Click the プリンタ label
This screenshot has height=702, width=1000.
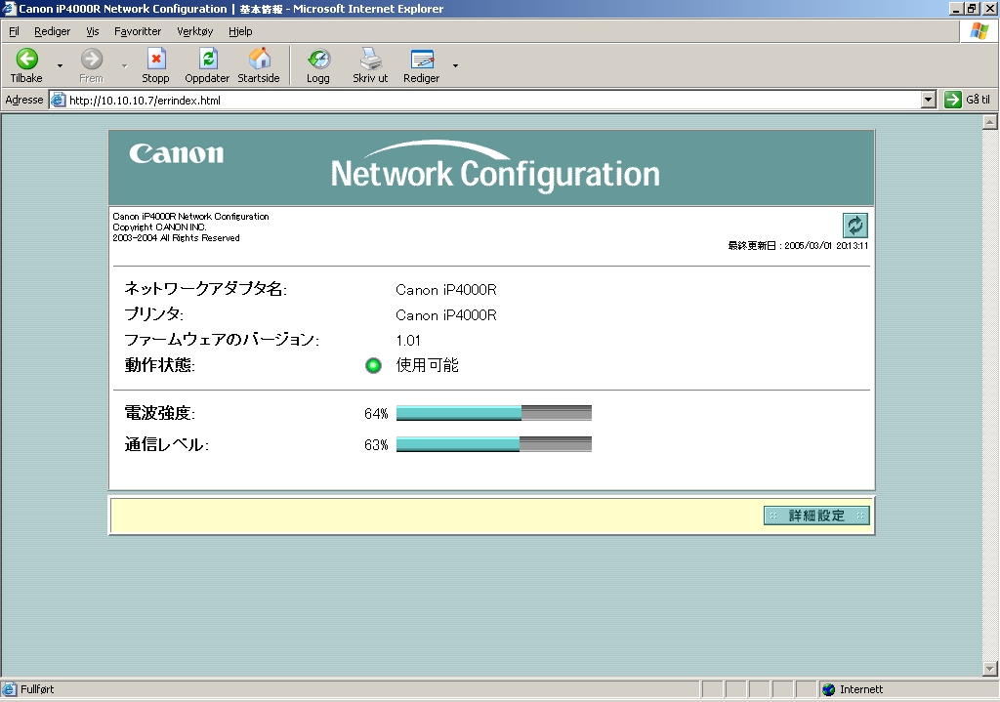tap(153, 314)
